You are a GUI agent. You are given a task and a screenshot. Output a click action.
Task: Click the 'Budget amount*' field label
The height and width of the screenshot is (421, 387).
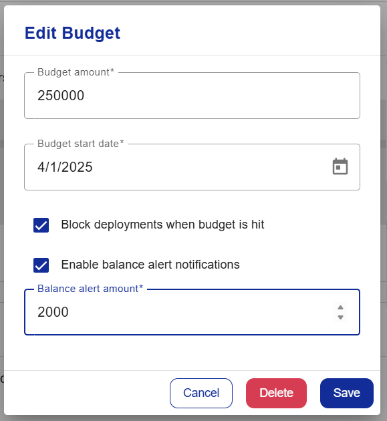pyautogui.click(x=76, y=72)
